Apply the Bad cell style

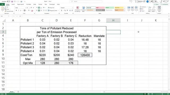[x=100, y=8]
